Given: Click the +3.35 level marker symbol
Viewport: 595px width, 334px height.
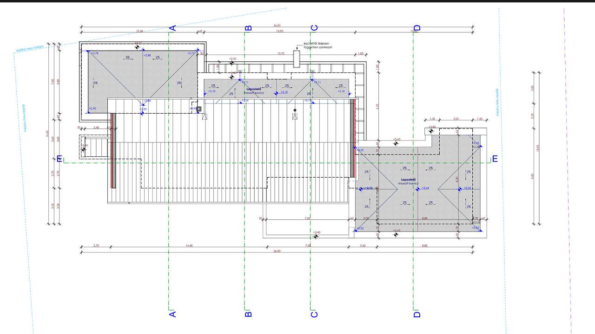Looking at the screenshot, I should [x=232, y=64].
